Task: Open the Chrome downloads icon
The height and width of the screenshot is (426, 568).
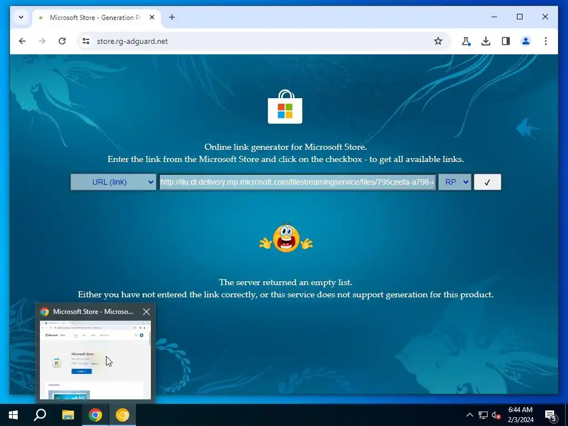Action: [486, 41]
